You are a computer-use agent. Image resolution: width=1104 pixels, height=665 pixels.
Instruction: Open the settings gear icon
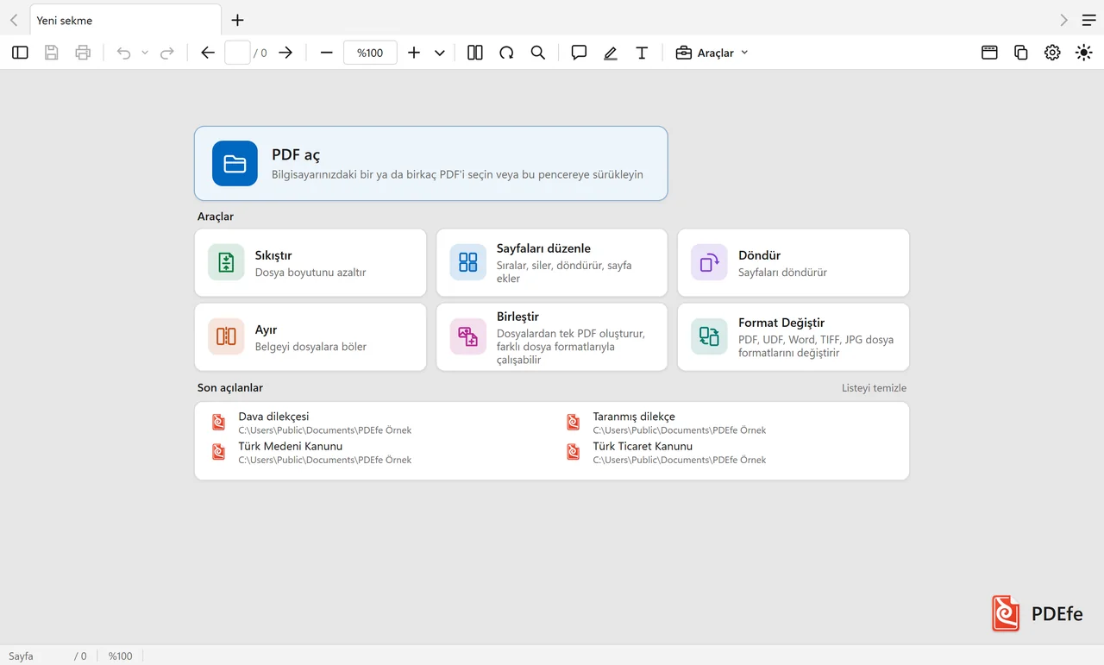[x=1052, y=53]
